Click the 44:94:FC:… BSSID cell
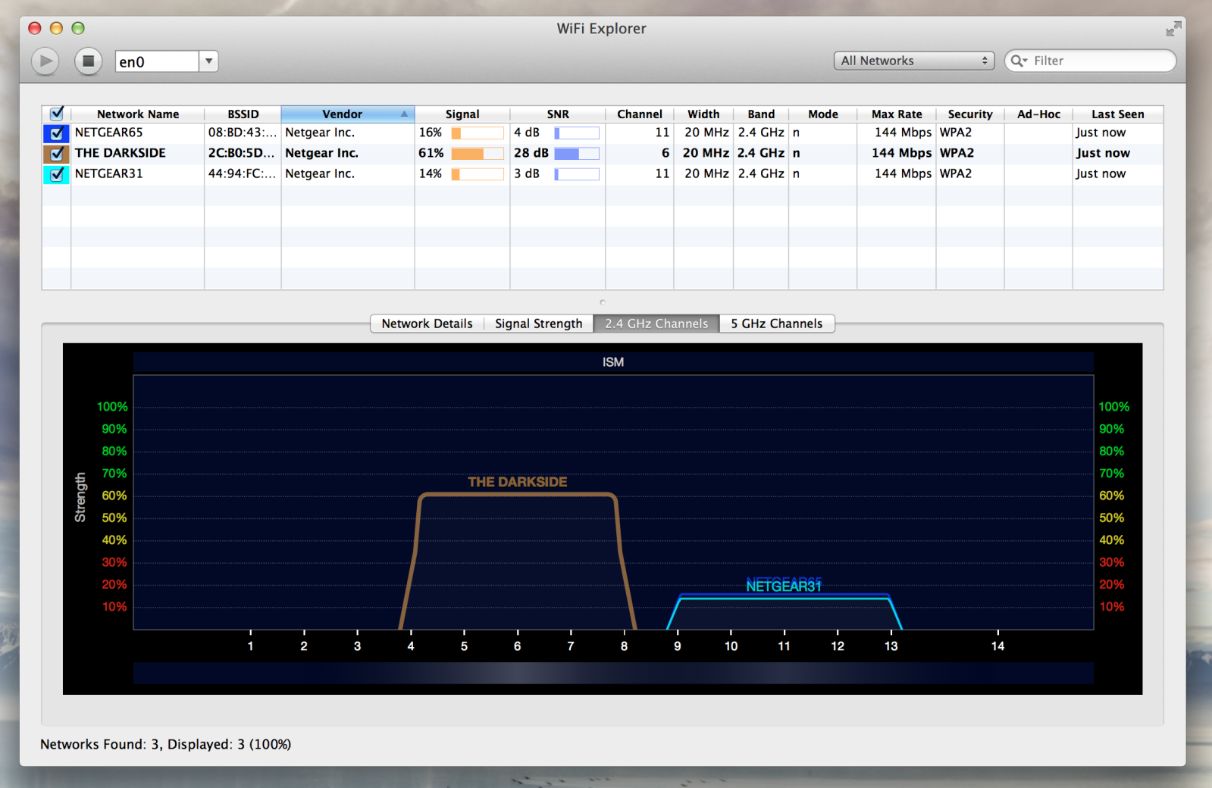 (242, 174)
